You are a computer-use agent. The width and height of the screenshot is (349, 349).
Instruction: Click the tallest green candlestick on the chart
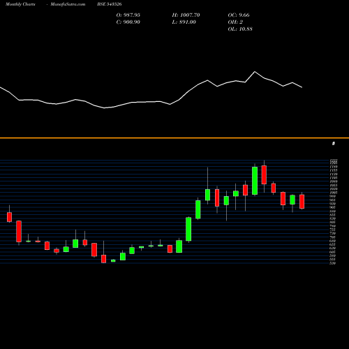click(x=255, y=181)
